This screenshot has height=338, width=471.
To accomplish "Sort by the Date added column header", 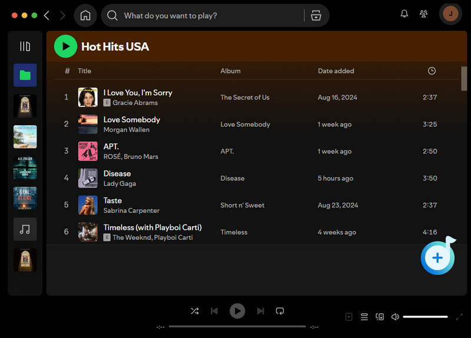I will [336, 71].
